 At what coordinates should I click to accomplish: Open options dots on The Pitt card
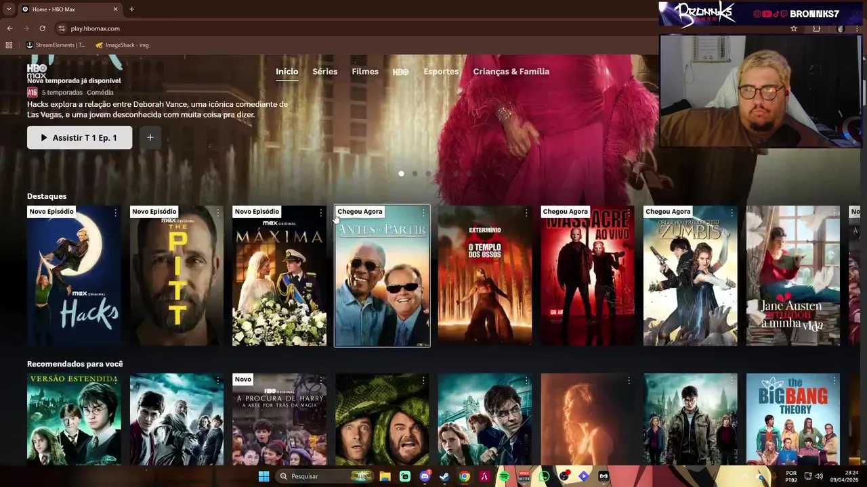click(218, 213)
